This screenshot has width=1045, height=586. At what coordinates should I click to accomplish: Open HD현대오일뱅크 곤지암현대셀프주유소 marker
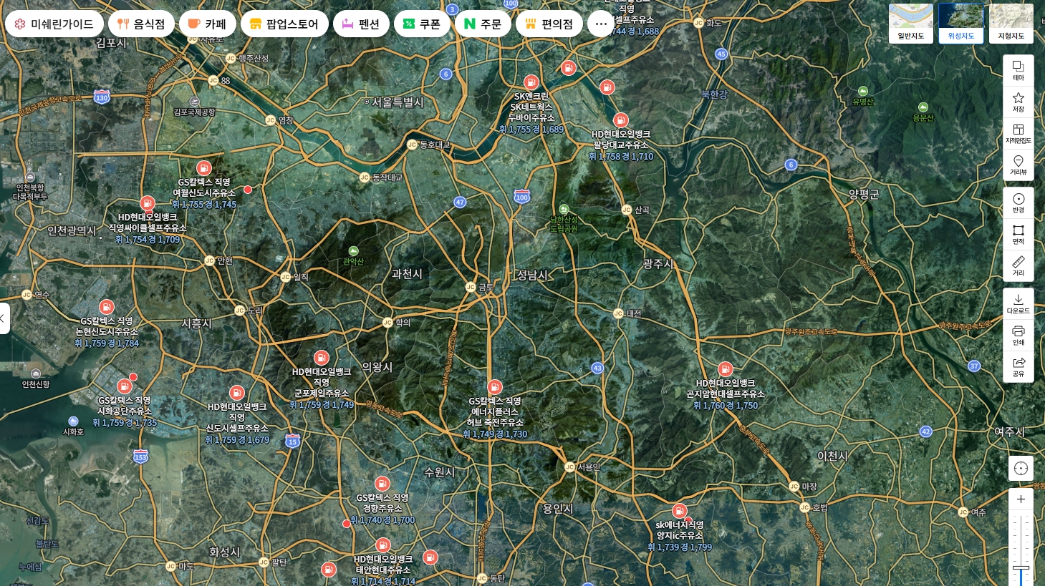tap(726, 370)
